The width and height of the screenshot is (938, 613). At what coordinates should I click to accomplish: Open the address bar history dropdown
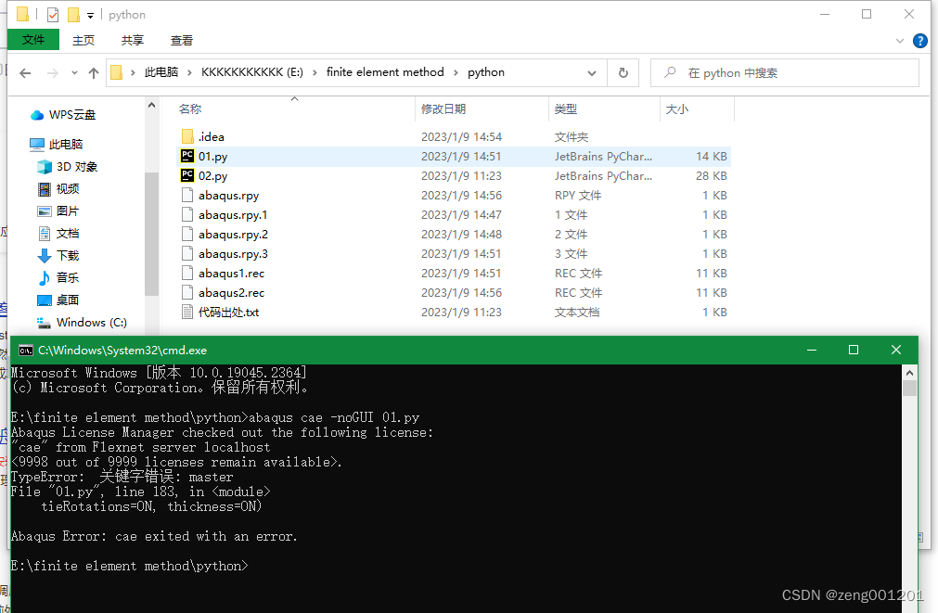click(x=592, y=72)
